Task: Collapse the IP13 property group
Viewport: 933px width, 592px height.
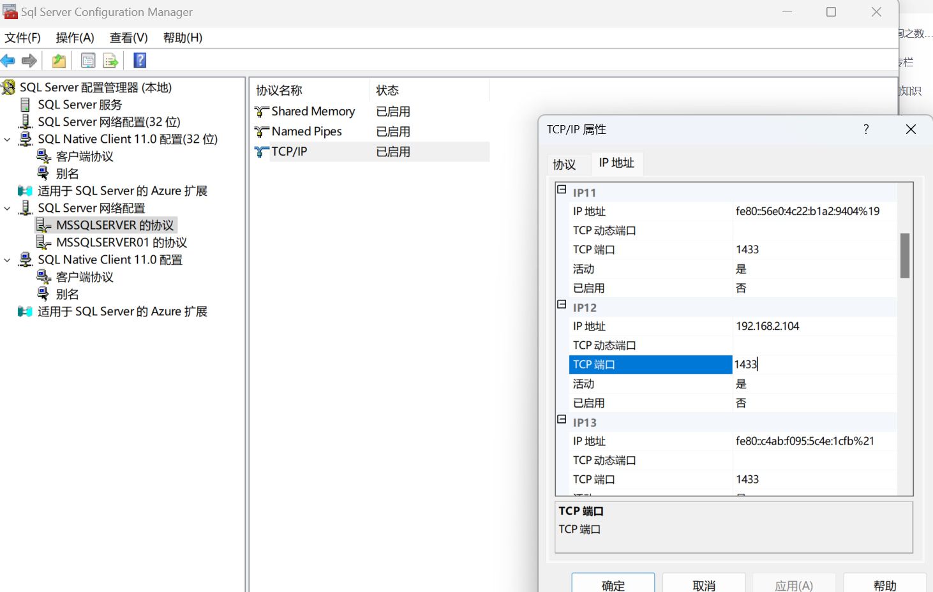Action: click(562, 419)
